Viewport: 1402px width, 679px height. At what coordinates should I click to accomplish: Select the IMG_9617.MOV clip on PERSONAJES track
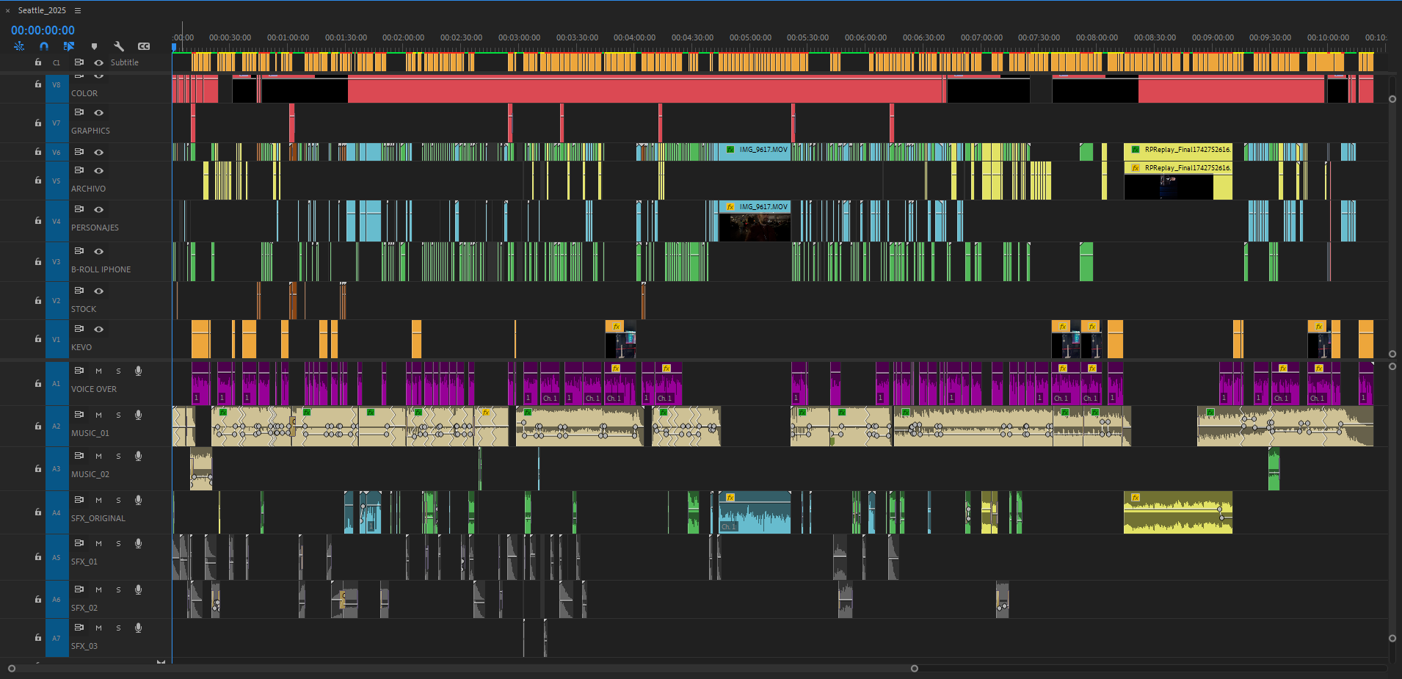point(755,221)
